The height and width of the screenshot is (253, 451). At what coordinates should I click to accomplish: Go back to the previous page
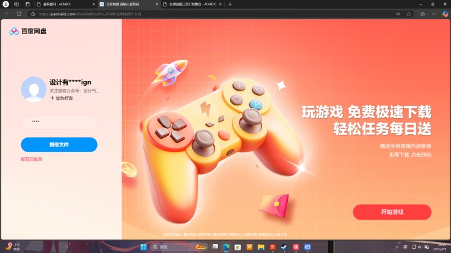point(8,13)
